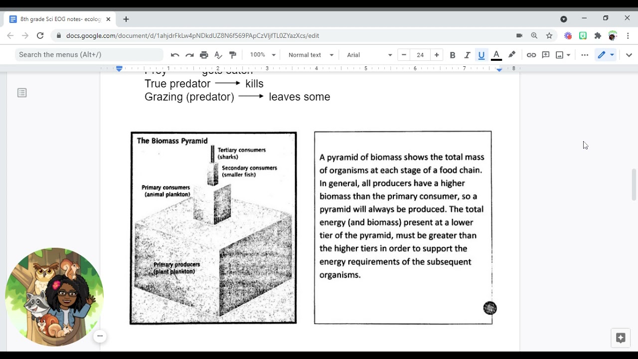Open the text color picker
The width and height of the screenshot is (638, 359).
[x=496, y=55]
